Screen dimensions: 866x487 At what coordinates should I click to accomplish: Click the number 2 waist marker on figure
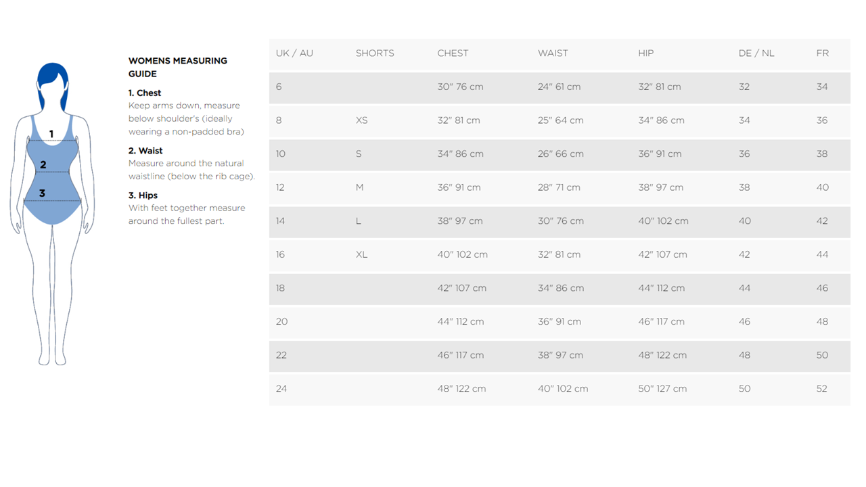pos(43,164)
